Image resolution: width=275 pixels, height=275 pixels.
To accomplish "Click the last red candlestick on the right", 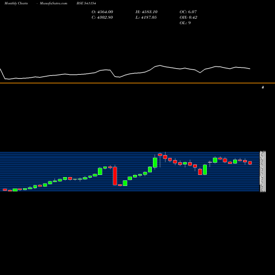I will click(x=250, y=163).
